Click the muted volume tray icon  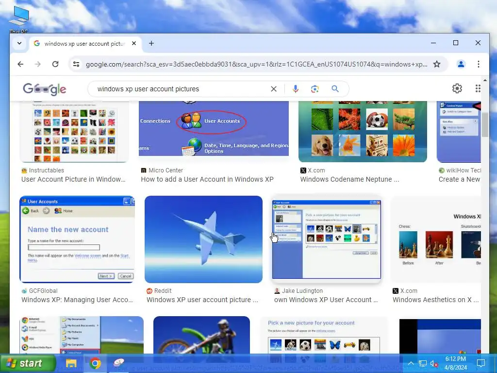click(x=434, y=363)
